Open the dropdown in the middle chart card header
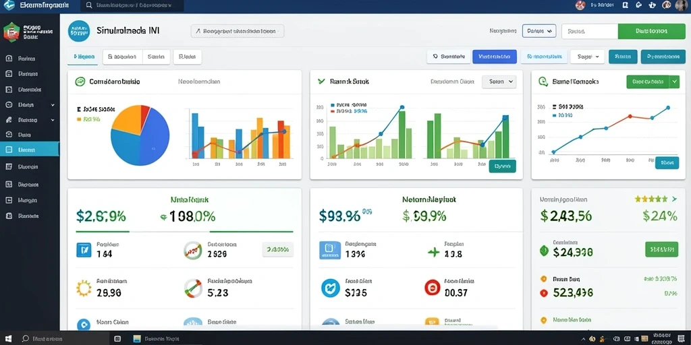The height and width of the screenshot is (345, 691). pos(499,82)
